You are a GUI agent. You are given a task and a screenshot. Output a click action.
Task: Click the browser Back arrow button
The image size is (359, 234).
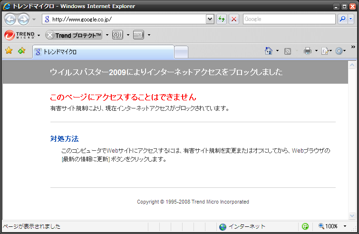[10, 19]
